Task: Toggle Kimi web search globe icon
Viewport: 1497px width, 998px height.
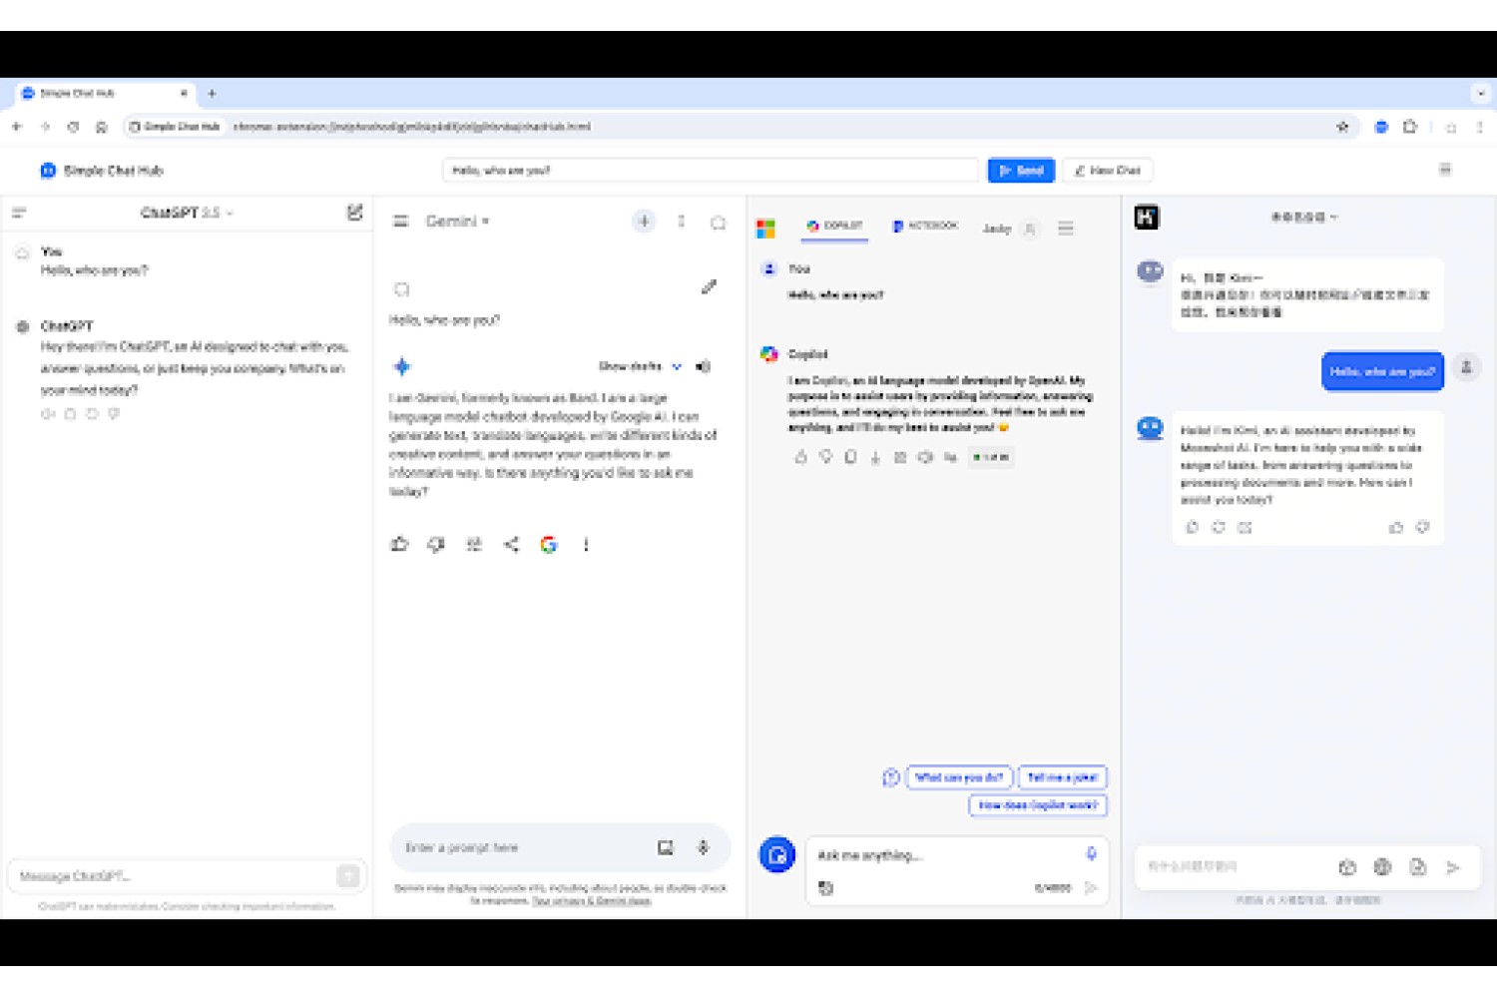Action: tap(1382, 867)
